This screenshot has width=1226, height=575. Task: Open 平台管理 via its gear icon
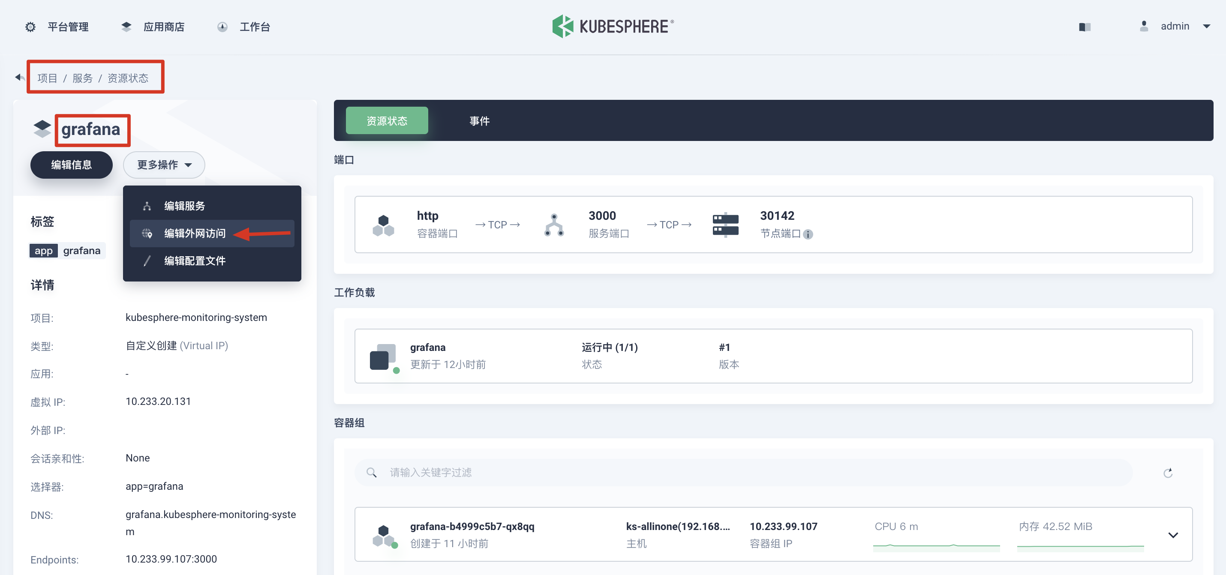tap(30, 27)
